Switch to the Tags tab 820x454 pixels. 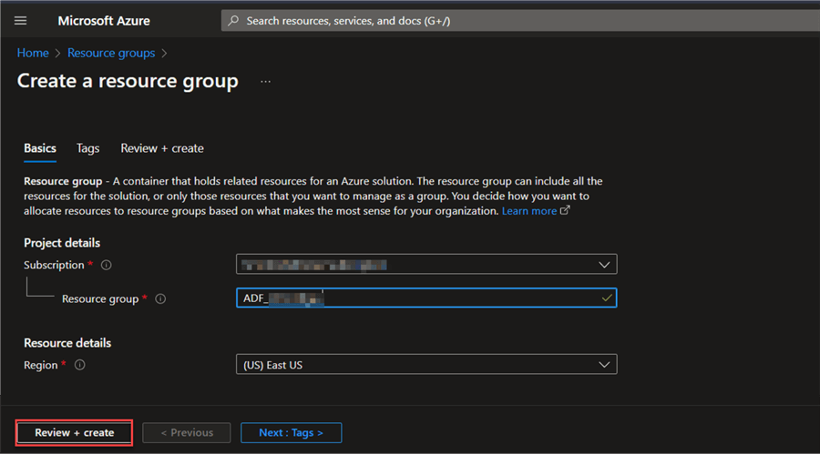pyautogui.click(x=88, y=148)
